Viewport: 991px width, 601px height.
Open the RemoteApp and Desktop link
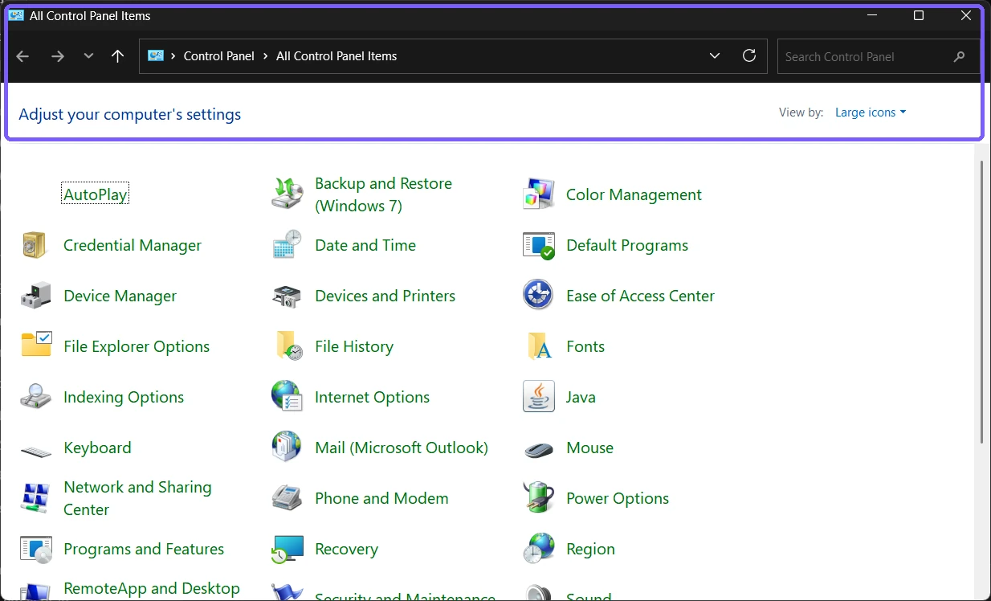pos(152,588)
